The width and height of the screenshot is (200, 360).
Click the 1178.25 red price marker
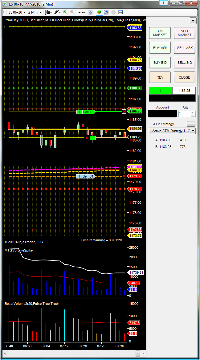(x=135, y=189)
